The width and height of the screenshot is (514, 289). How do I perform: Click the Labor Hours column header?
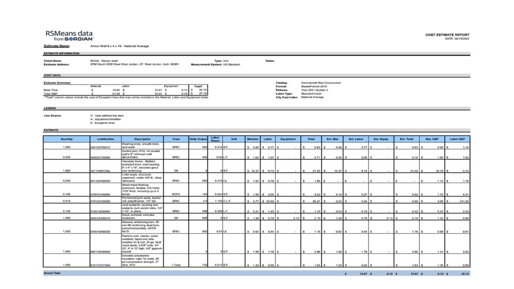[x=215, y=139]
